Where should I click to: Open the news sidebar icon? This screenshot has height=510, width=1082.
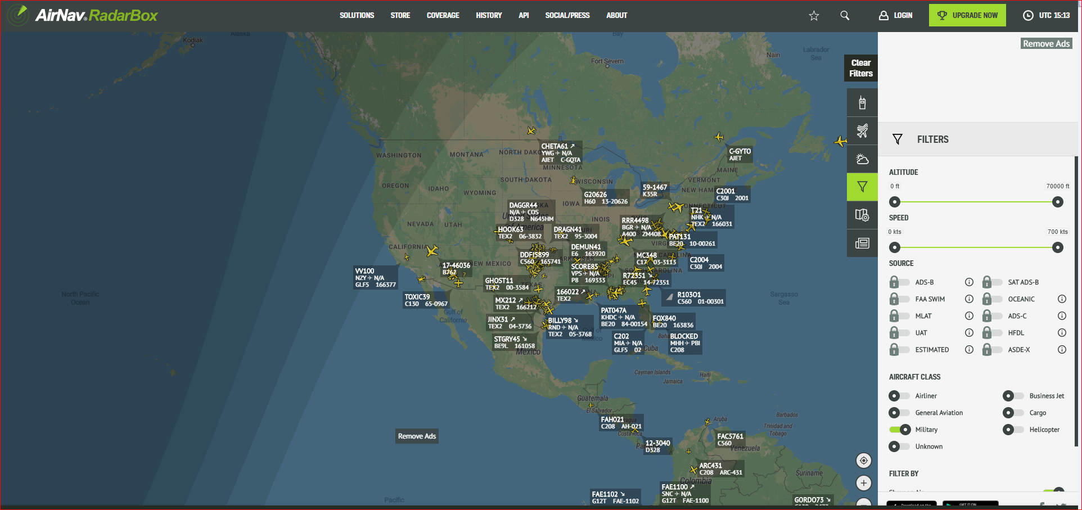point(862,243)
